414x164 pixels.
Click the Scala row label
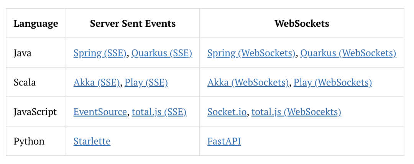click(x=25, y=82)
